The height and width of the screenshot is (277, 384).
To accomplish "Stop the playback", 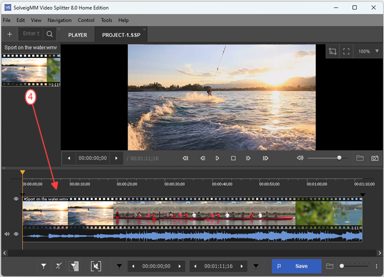I will coord(233,158).
